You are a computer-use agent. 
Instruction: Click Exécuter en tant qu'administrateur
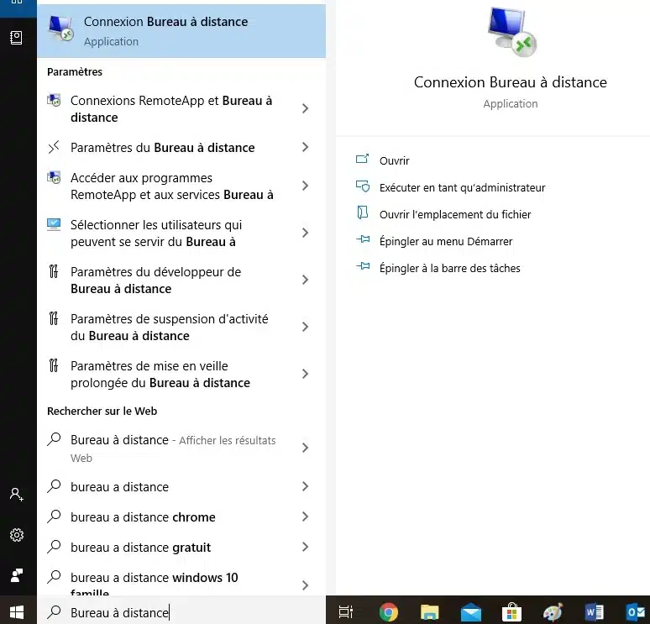462,188
